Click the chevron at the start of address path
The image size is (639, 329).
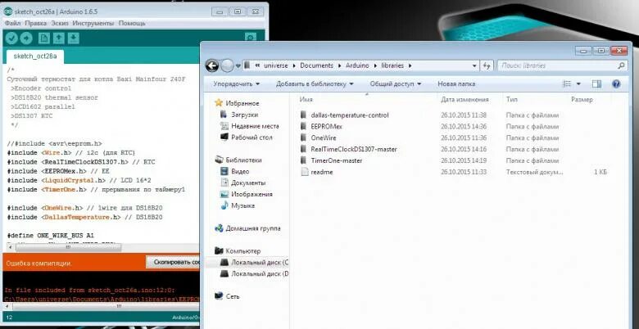pos(257,65)
